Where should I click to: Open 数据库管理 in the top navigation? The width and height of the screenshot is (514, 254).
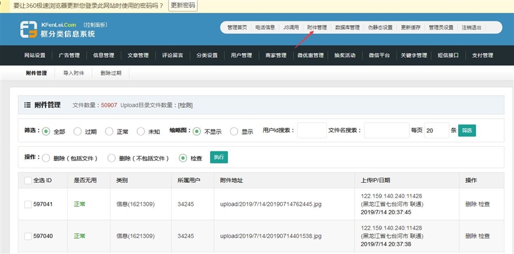(x=347, y=28)
